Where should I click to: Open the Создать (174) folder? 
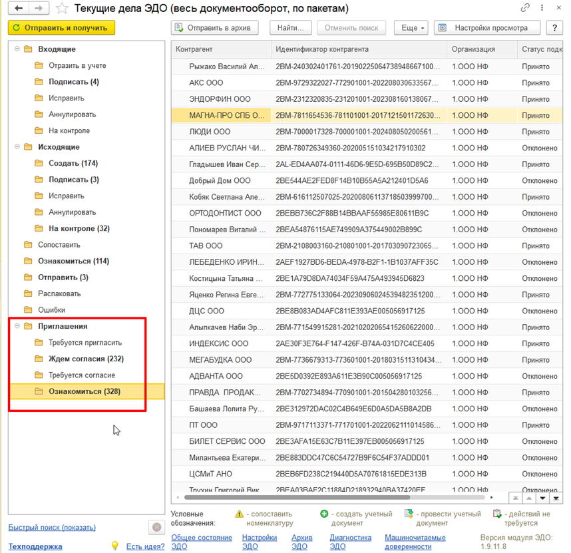pos(73,163)
